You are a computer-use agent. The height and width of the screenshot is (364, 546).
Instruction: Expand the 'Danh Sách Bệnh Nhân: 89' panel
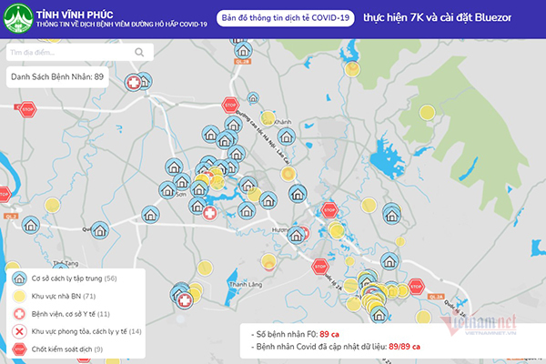coord(56,78)
